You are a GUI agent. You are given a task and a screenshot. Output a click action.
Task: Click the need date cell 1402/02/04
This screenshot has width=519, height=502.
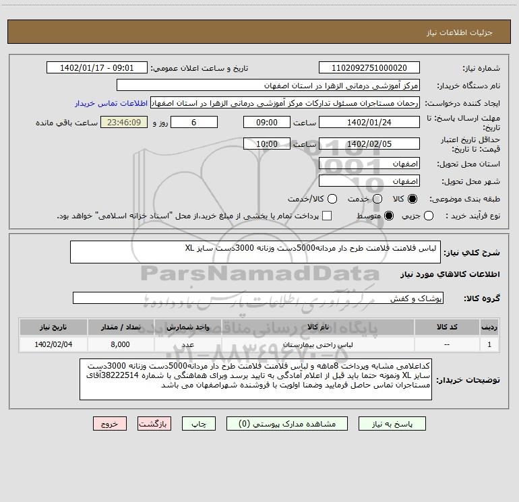pyautogui.click(x=53, y=344)
